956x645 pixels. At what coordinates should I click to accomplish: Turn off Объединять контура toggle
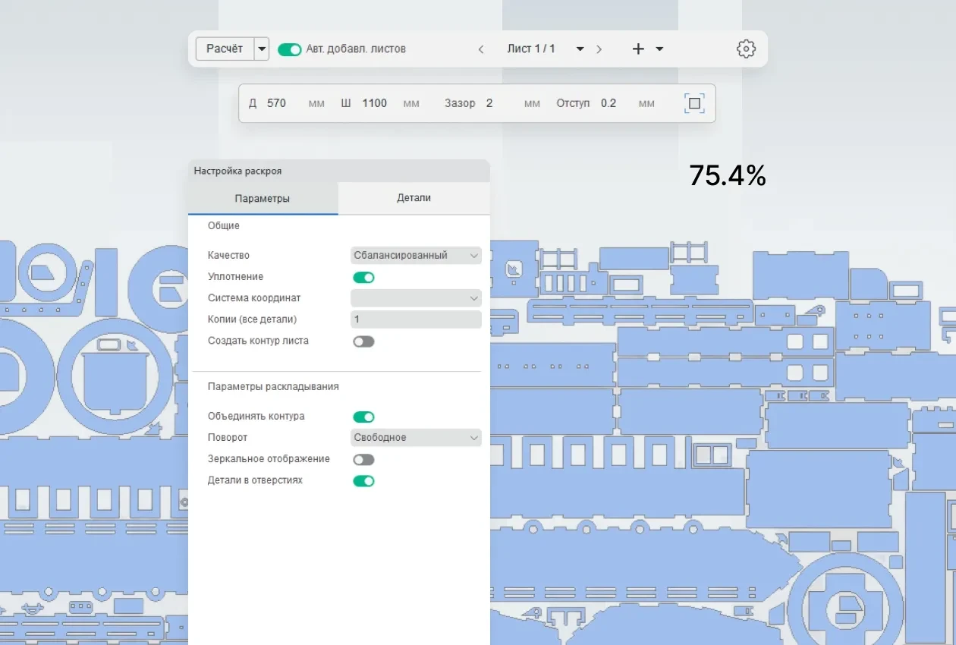(364, 417)
